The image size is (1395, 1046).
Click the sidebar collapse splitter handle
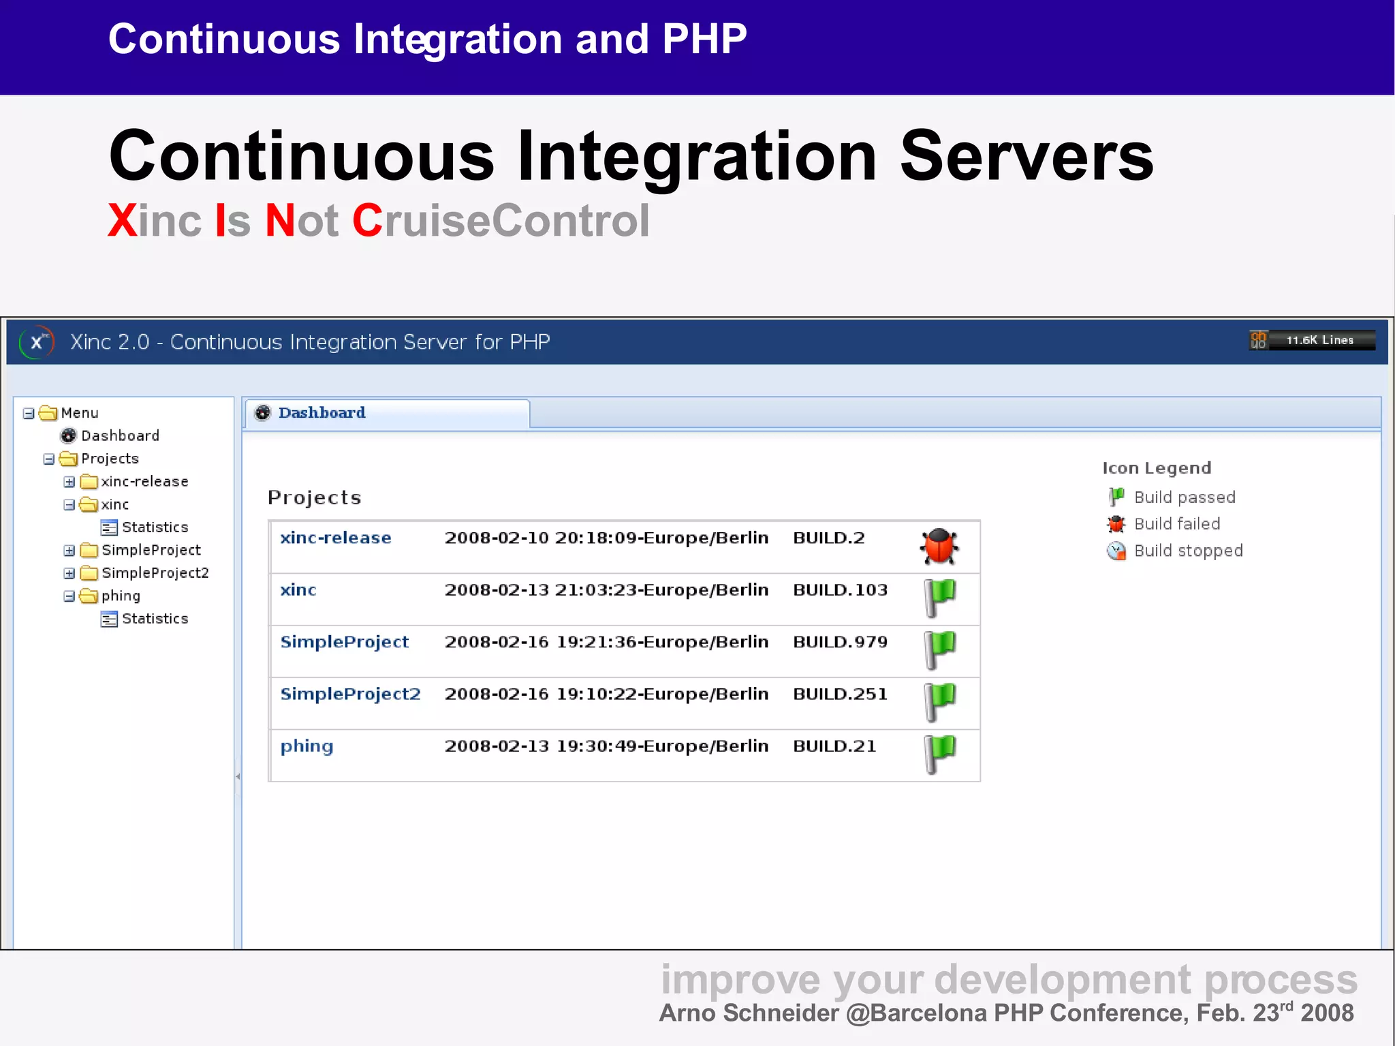(x=238, y=776)
